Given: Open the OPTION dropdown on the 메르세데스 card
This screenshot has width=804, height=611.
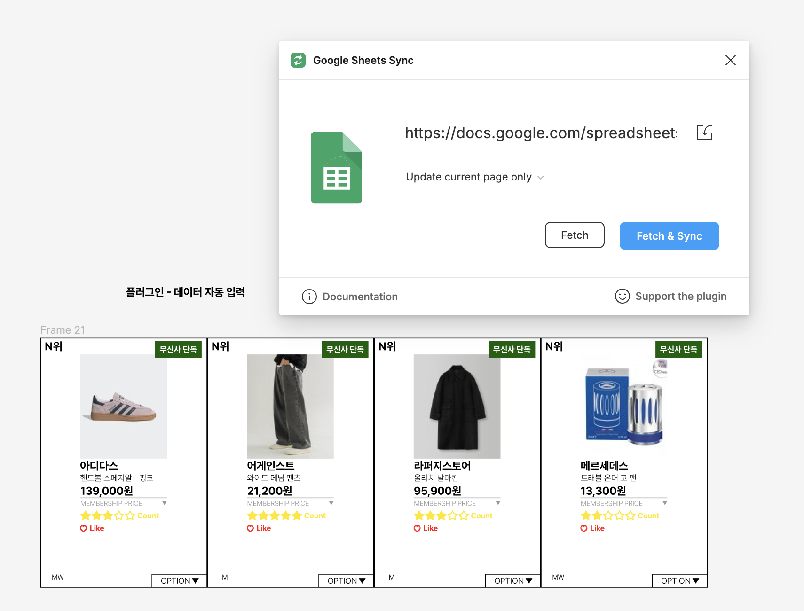Looking at the screenshot, I should click(680, 581).
